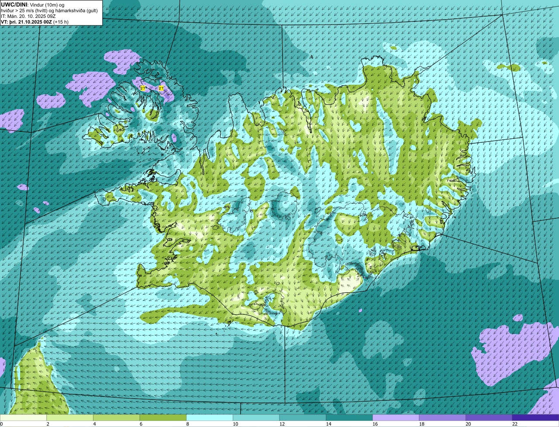Click the 18–20 m/s purple swatch
The height and width of the screenshot is (427, 559).
(442, 417)
